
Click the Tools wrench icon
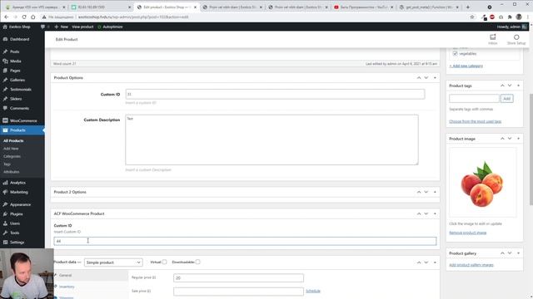(x=5, y=233)
